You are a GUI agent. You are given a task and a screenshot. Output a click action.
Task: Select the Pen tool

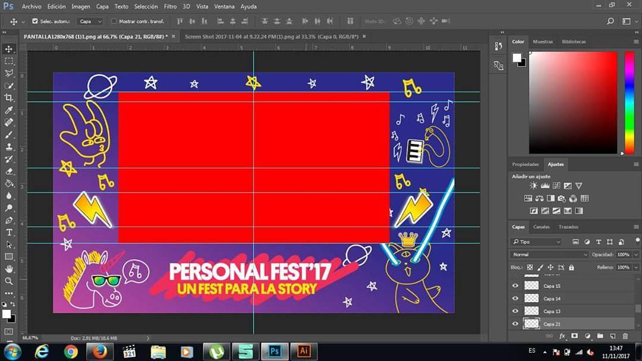[x=8, y=221]
